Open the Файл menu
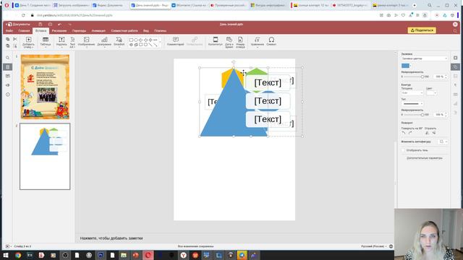463x260 pixels. click(x=9, y=30)
